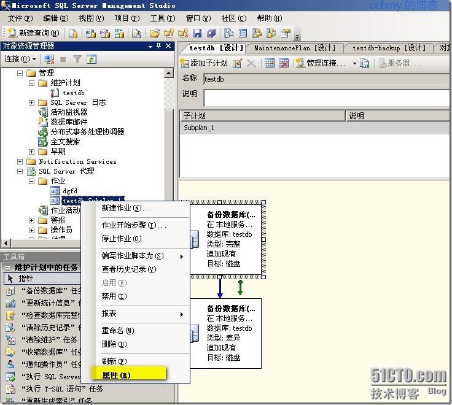This screenshot has width=452, height=405.
Task: Click the Open File folder icon
Action: coord(155,33)
